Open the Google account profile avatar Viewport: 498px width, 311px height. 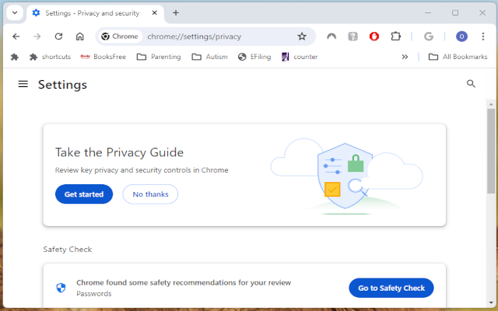point(461,37)
